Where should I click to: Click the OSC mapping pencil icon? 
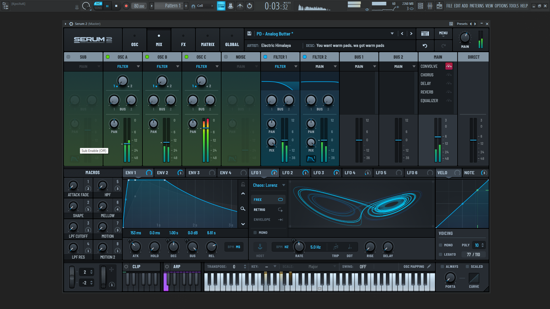tap(429, 266)
